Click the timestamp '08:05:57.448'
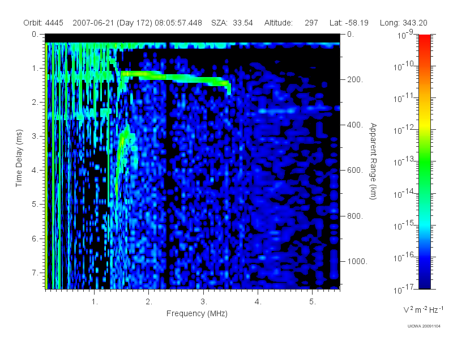This screenshot has height=340, width=453. pyautogui.click(x=178, y=23)
